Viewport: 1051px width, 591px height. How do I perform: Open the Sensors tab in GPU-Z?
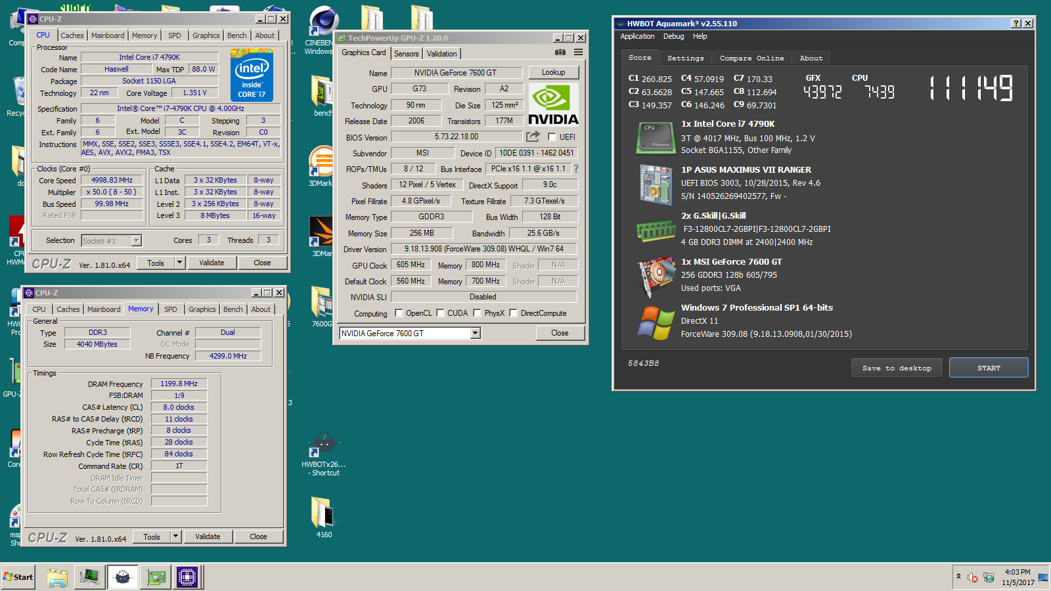(x=407, y=54)
